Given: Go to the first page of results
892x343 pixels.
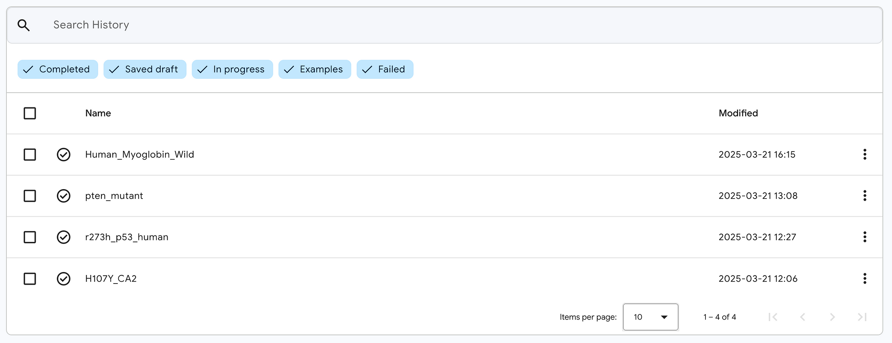Looking at the screenshot, I should point(773,317).
